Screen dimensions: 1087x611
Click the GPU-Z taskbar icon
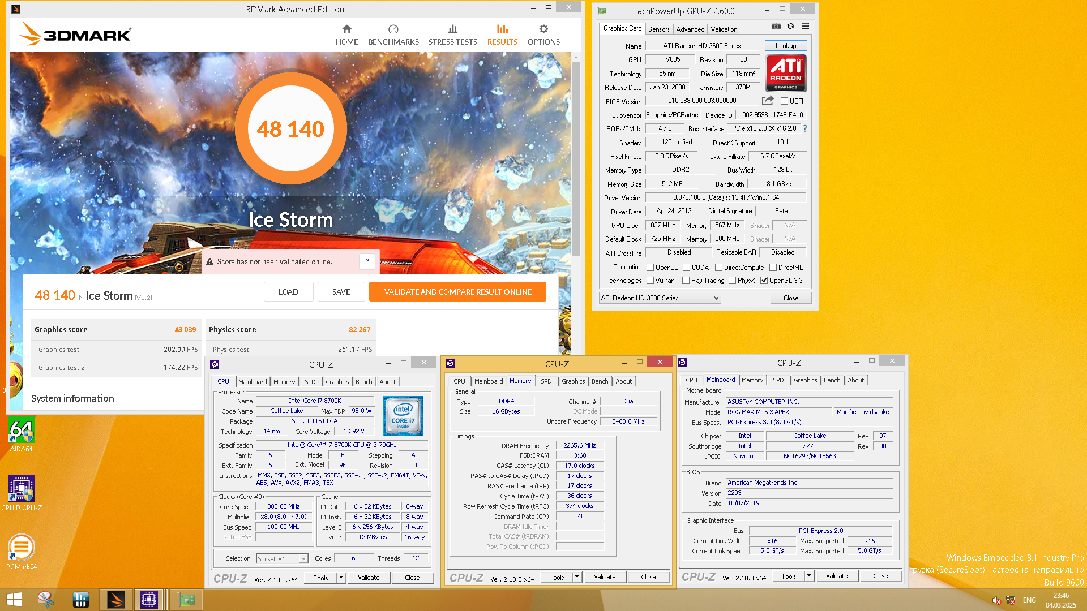tap(186, 600)
